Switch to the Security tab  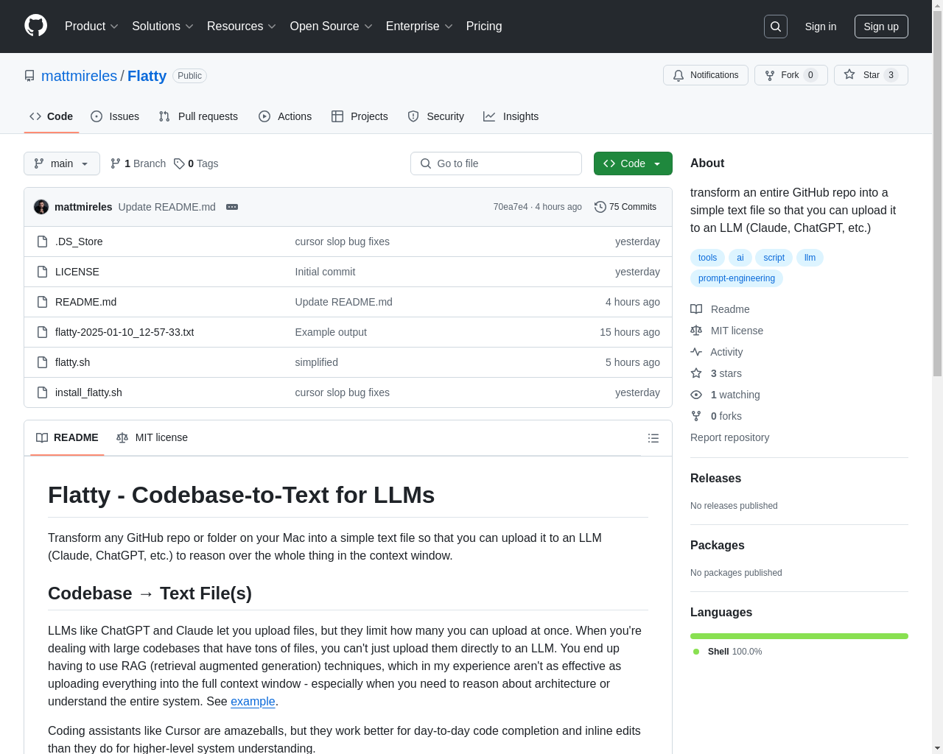pos(436,116)
